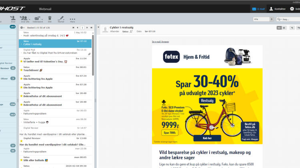Screen dimensions: 300x168
Task: Click the attachment paperclip on Digital Post row
Action: (x=89, y=54)
